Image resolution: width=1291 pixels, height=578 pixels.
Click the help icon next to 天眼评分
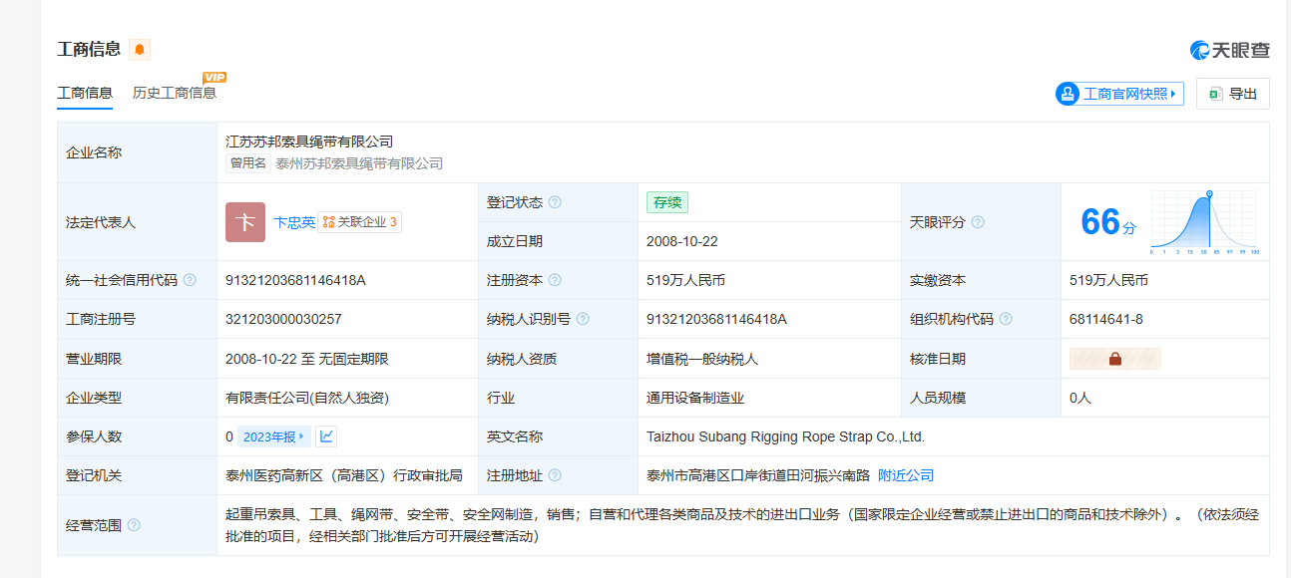978,222
